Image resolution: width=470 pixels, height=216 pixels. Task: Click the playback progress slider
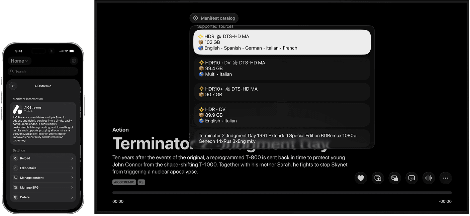(282, 192)
